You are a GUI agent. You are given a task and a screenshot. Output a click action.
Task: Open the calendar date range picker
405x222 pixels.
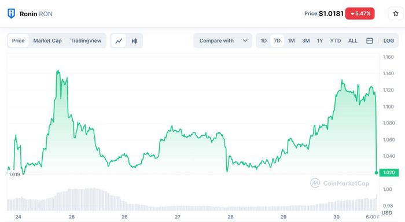[369, 40]
